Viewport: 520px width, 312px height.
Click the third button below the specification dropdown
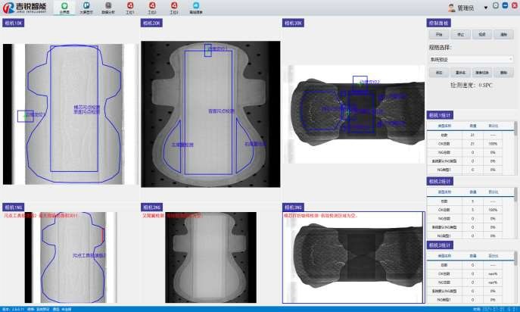(x=482, y=73)
